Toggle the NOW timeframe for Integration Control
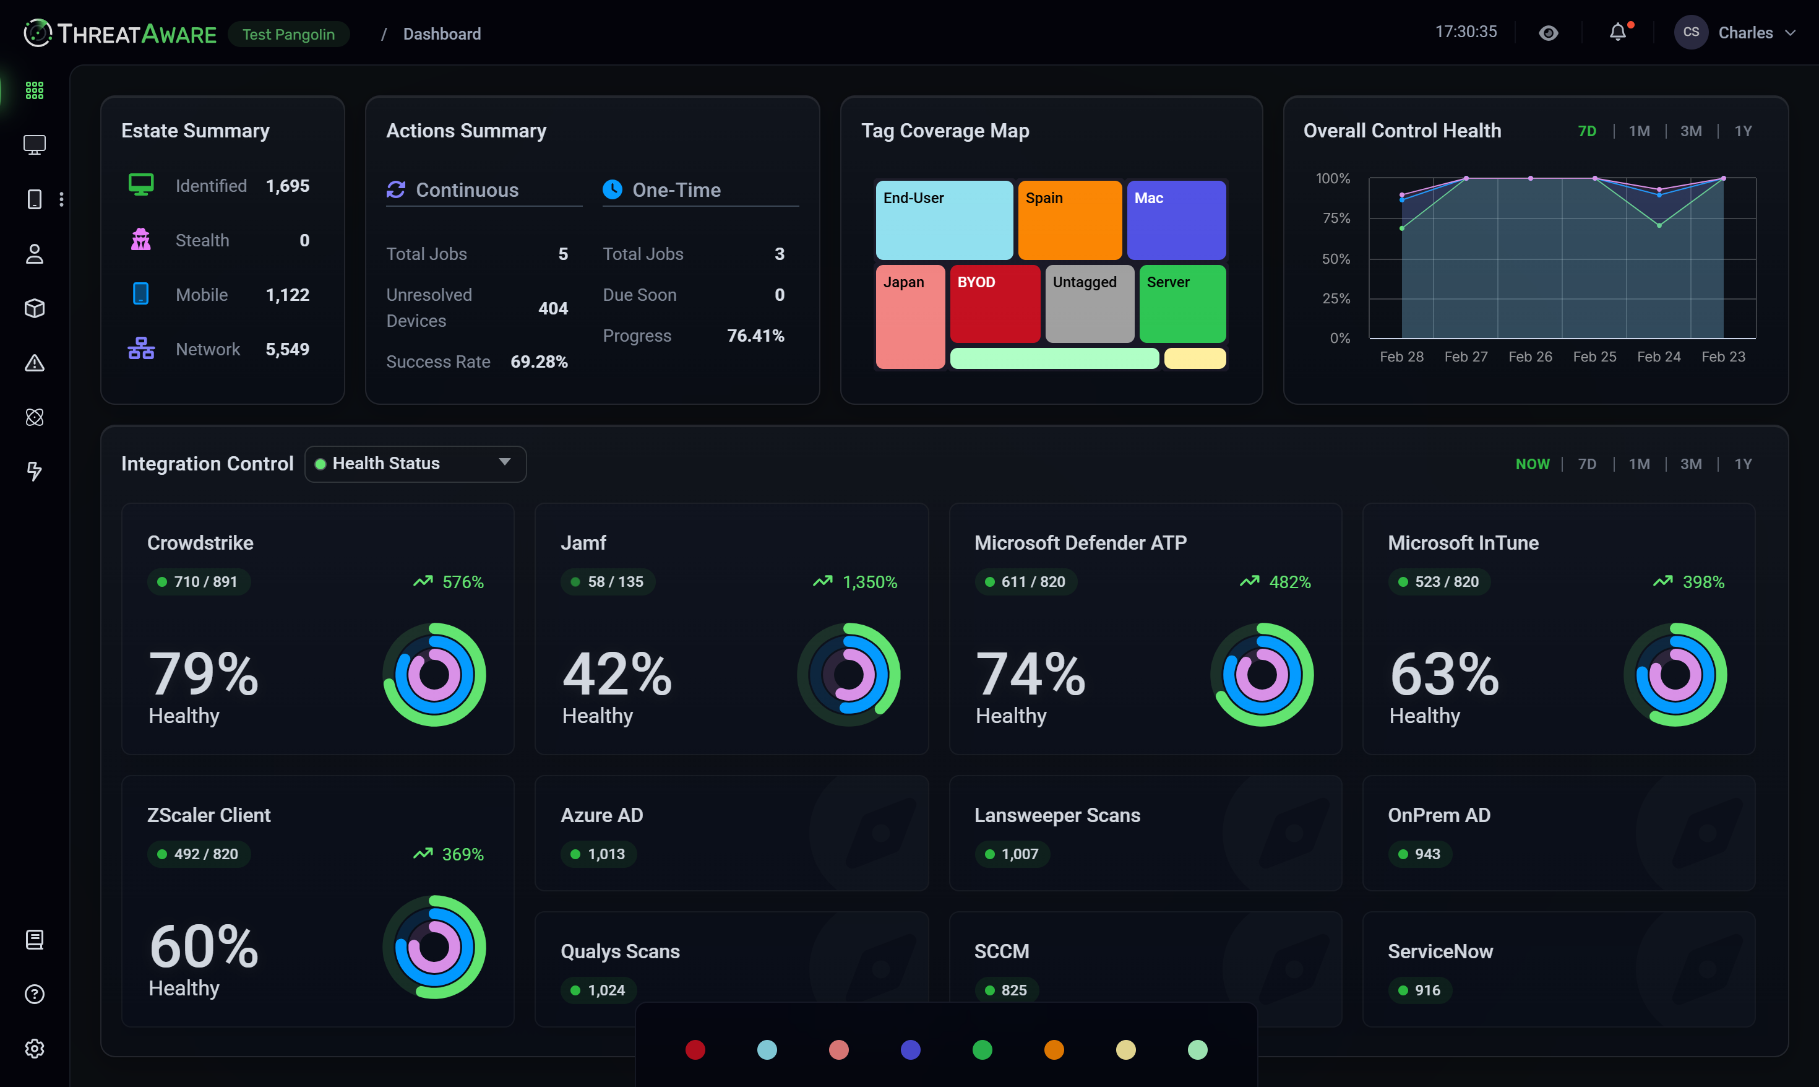The image size is (1819, 1087). 1533,464
